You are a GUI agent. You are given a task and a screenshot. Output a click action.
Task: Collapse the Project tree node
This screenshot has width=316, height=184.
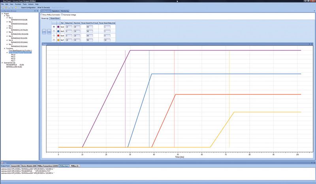point(2,14)
